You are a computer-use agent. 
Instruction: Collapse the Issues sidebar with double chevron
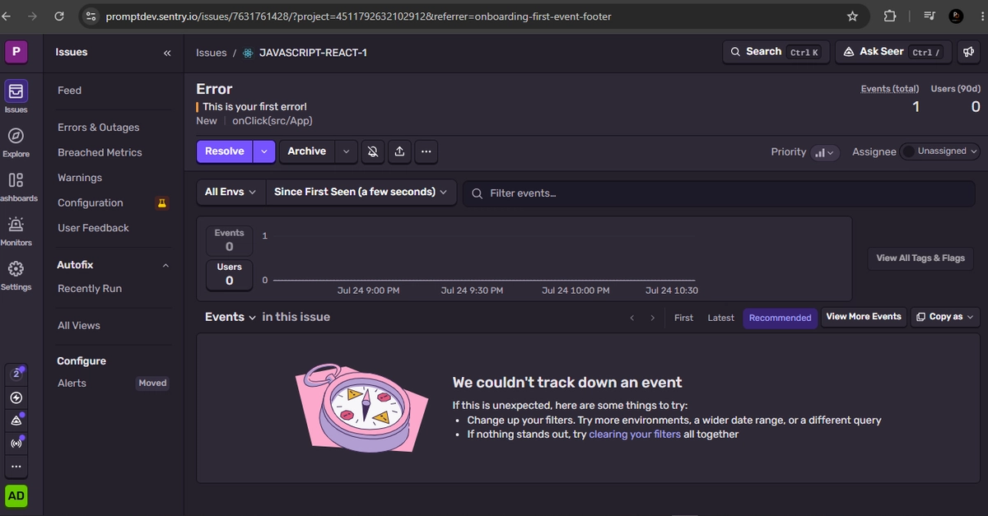pyautogui.click(x=167, y=53)
